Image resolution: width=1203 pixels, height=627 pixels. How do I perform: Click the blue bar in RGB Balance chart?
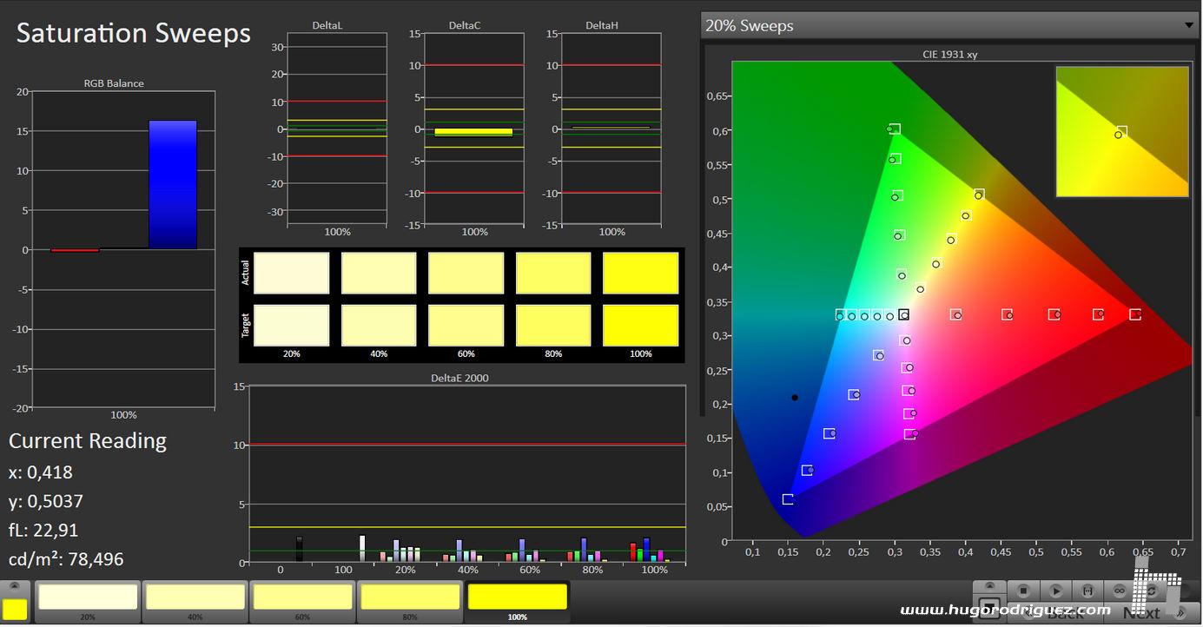[x=173, y=185]
